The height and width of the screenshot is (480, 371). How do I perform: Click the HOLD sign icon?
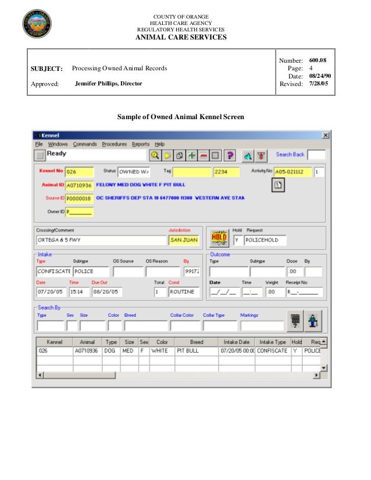pos(219,238)
